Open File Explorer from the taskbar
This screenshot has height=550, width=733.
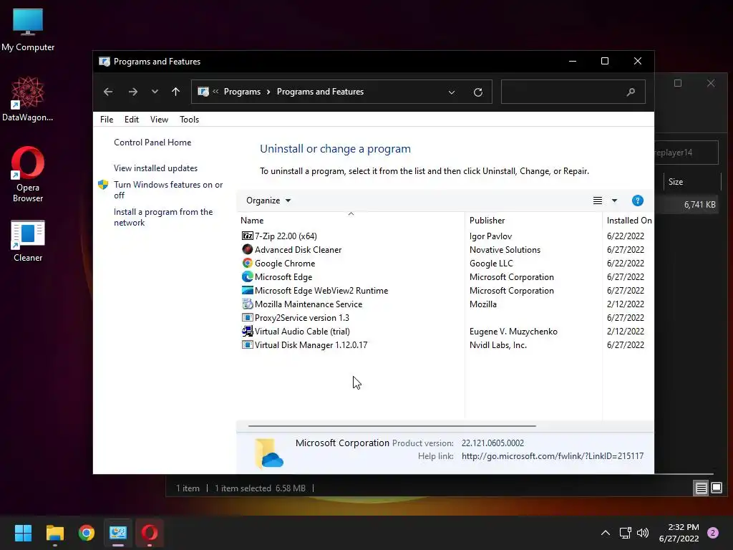pos(54,533)
